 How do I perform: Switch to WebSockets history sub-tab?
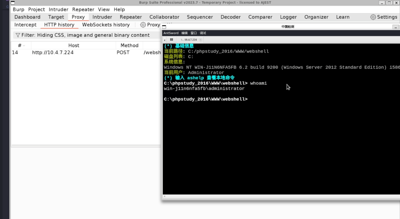[106, 24]
